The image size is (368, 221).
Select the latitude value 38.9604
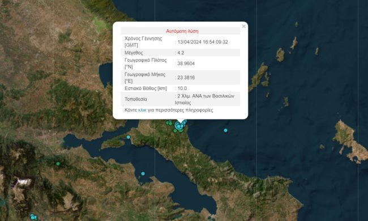click(x=186, y=63)
